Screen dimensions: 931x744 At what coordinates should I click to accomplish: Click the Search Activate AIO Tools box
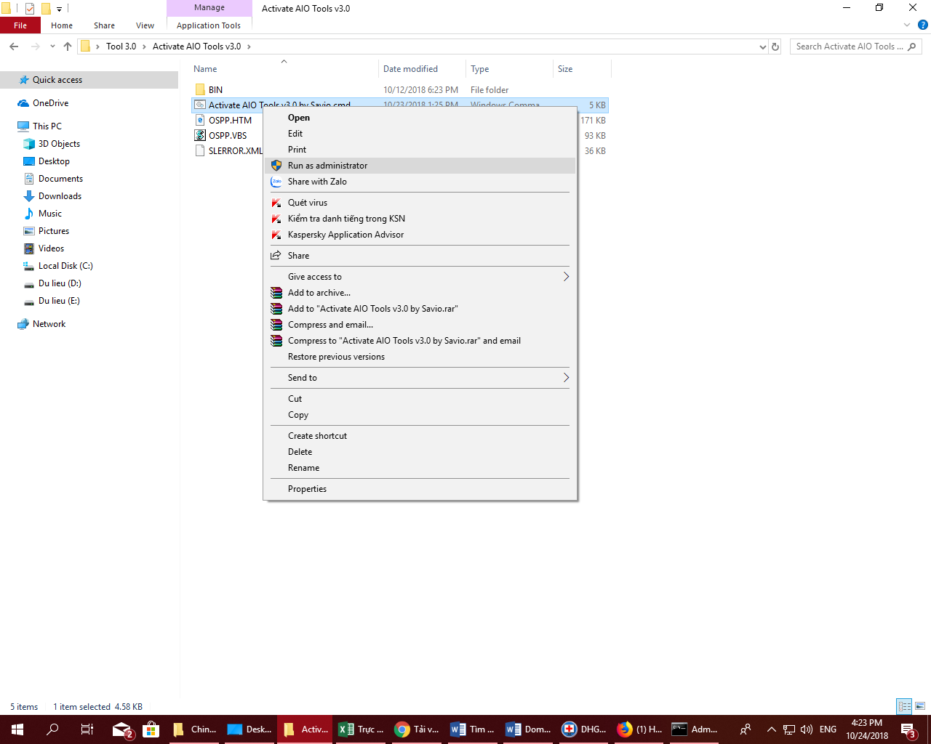pyautogui.click(x=851, y=46)
